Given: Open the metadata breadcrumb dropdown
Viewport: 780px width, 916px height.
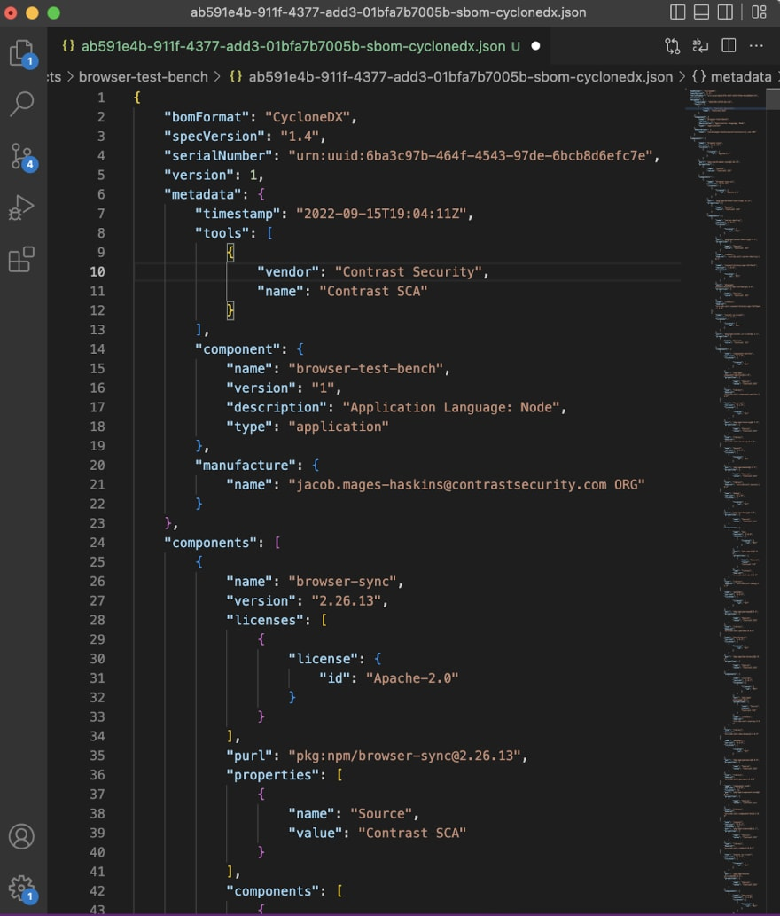Looking at the screenshot, I should click(x=741, y=76).
